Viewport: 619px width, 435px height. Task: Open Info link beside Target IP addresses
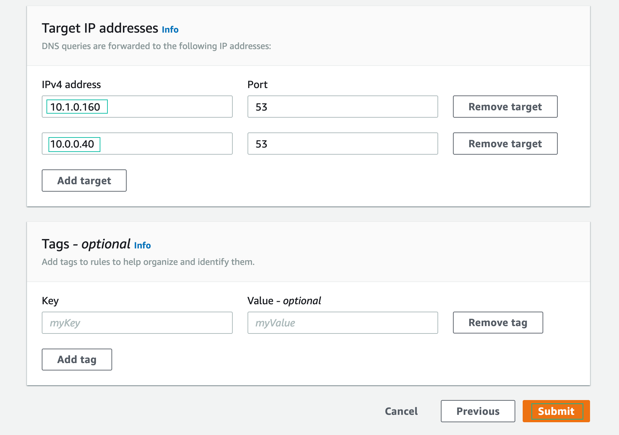170,30
